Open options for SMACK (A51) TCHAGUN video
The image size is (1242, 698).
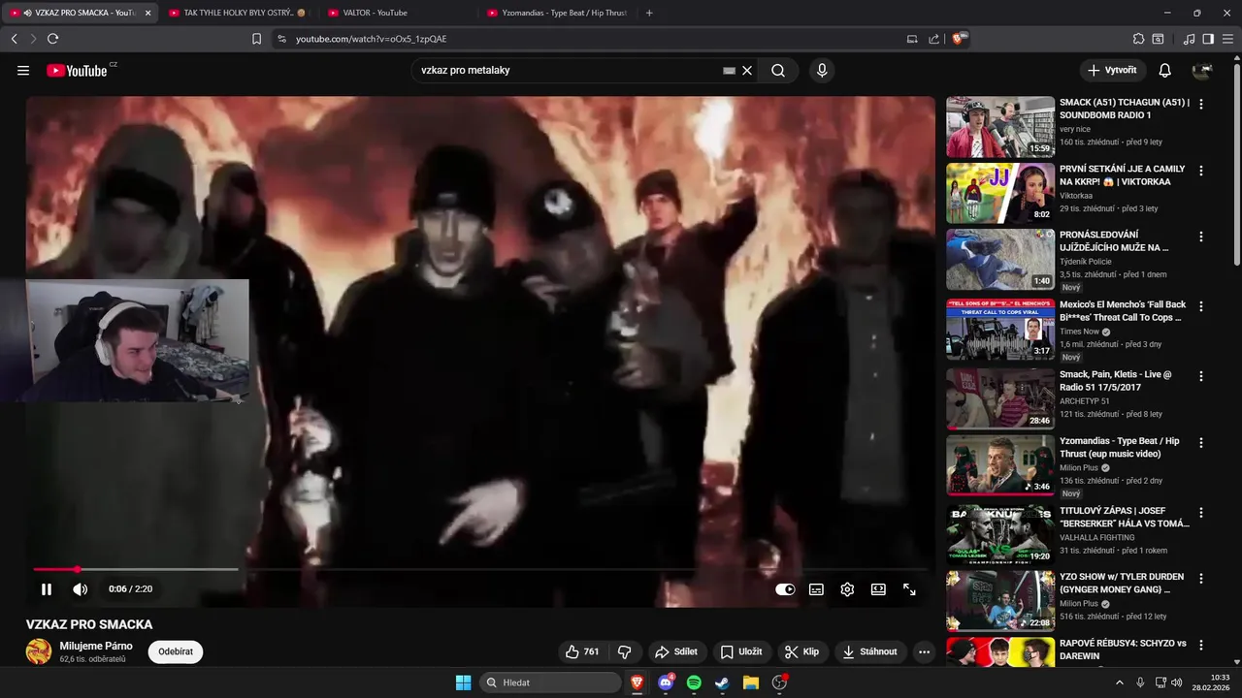tap(1201, 104)
